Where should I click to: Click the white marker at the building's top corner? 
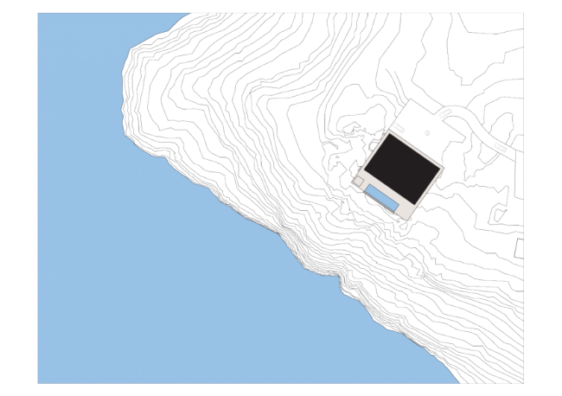click(398, 127)
